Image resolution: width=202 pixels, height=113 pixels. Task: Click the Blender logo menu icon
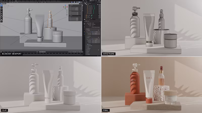[x=1, y=1]
